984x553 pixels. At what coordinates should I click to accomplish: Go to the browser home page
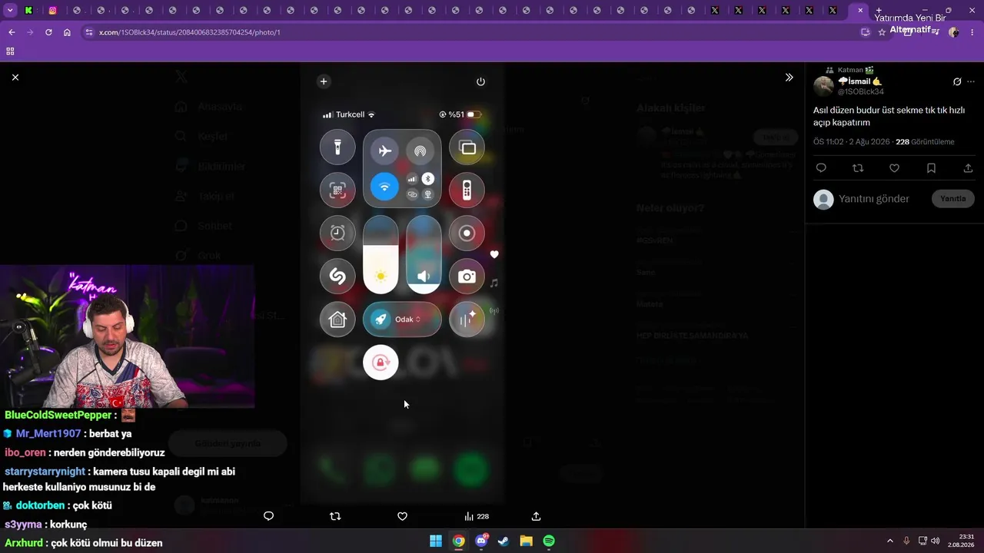click(x=67, y=32)
